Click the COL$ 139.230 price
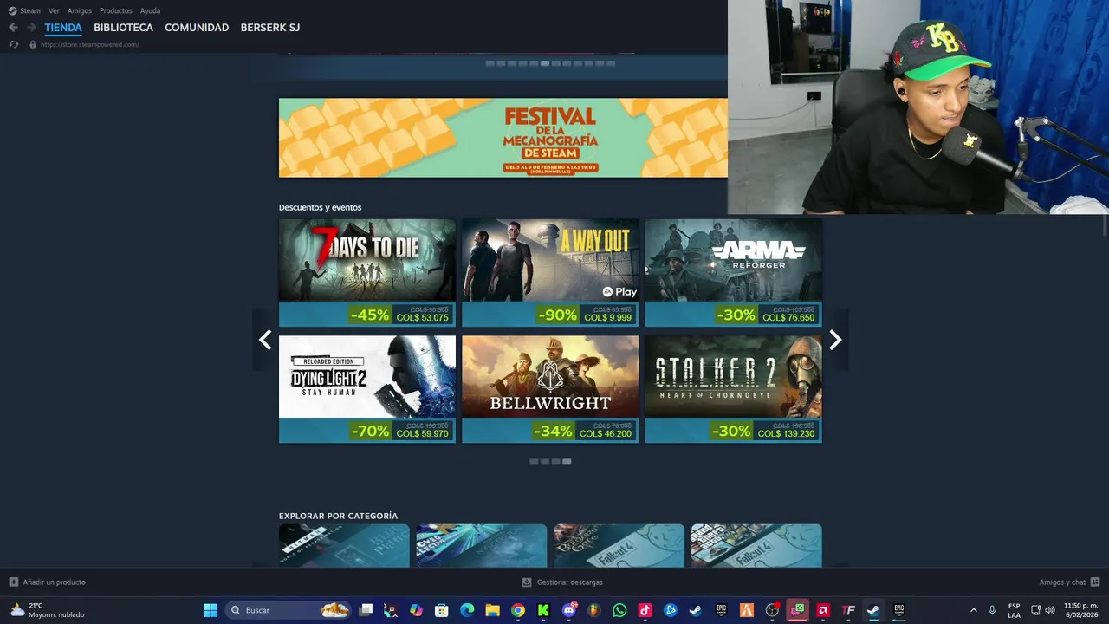Screen dimensions: 1109x624 click(x=787, y=434)
